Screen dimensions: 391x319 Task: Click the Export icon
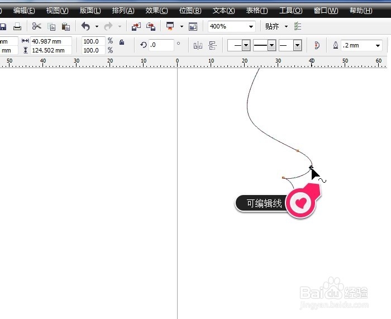tap(151, 26)
